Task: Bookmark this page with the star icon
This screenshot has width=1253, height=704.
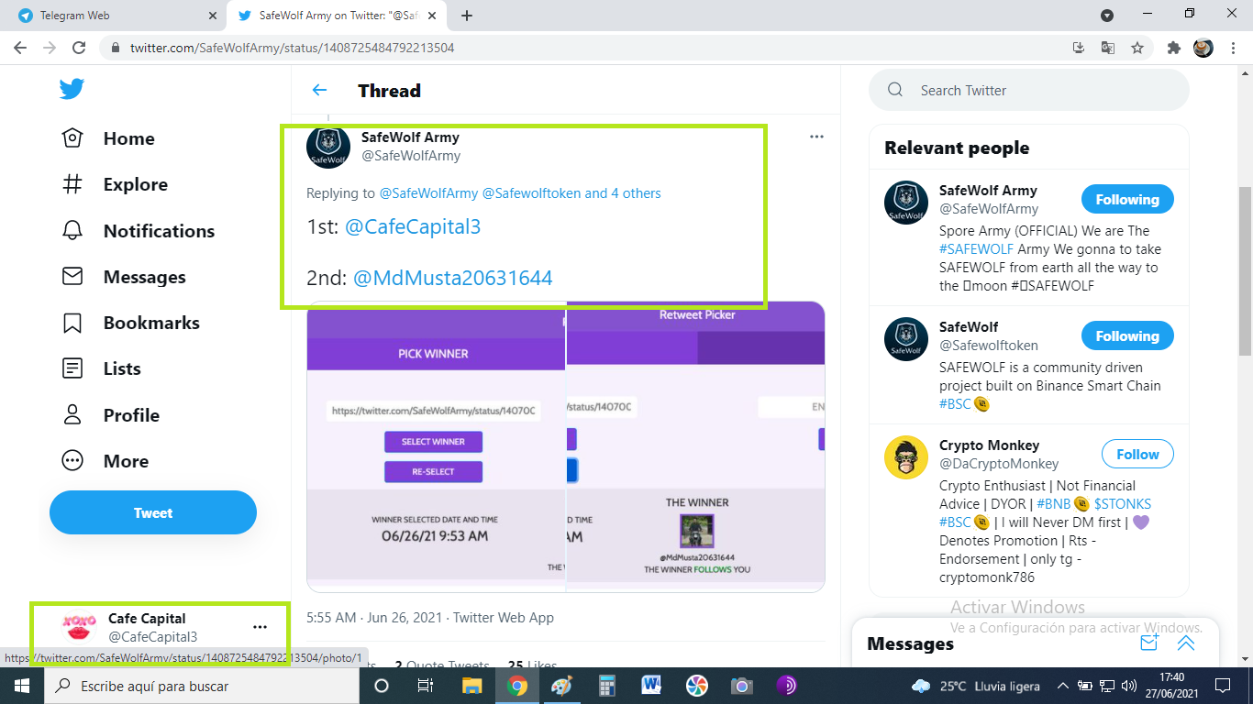Action: coord(1137,48)
